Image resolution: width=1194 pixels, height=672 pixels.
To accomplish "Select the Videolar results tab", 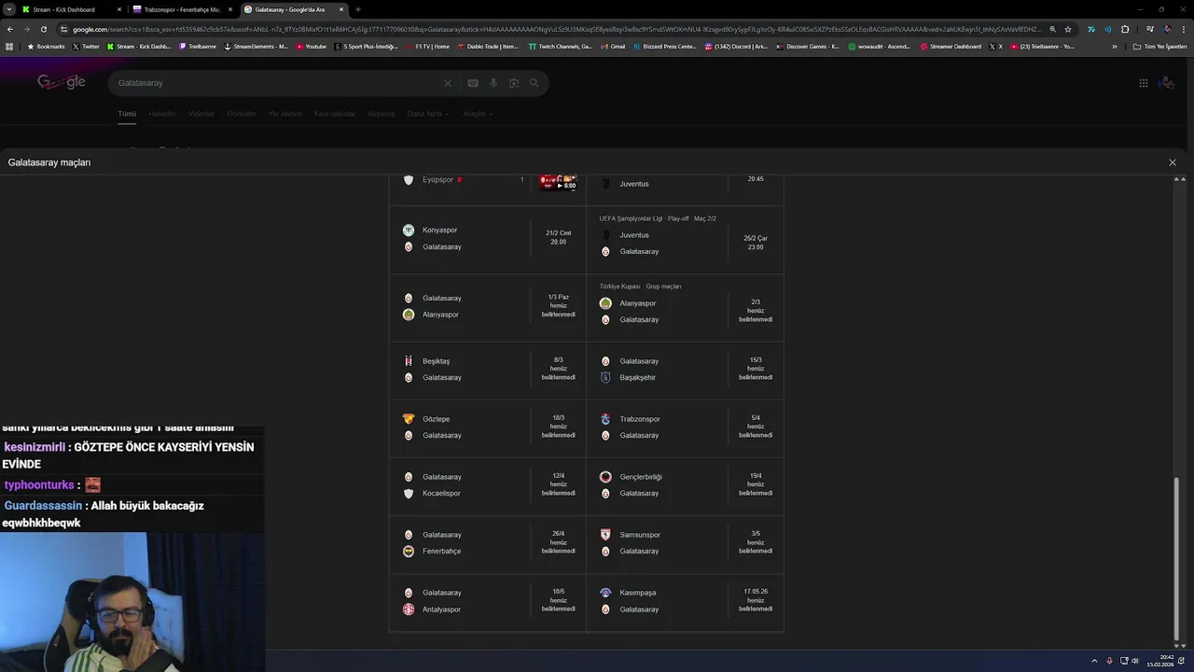I will 201,114.
